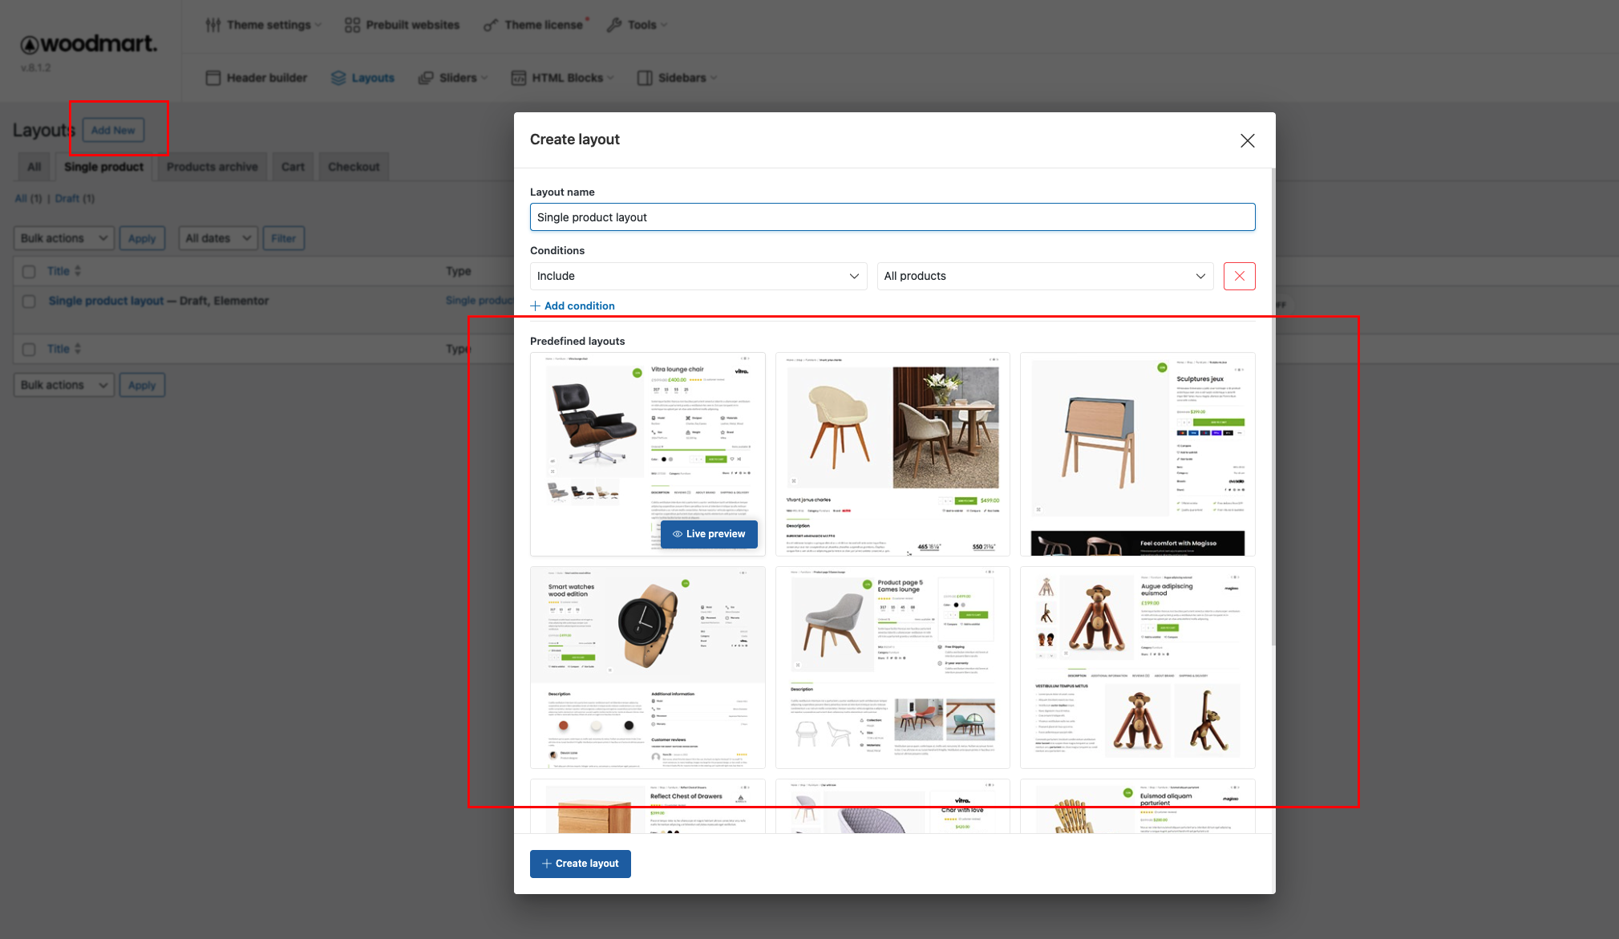The image size is (1619, 939).
Task: Open Prebuilt websites menu item
Action: 403,25
